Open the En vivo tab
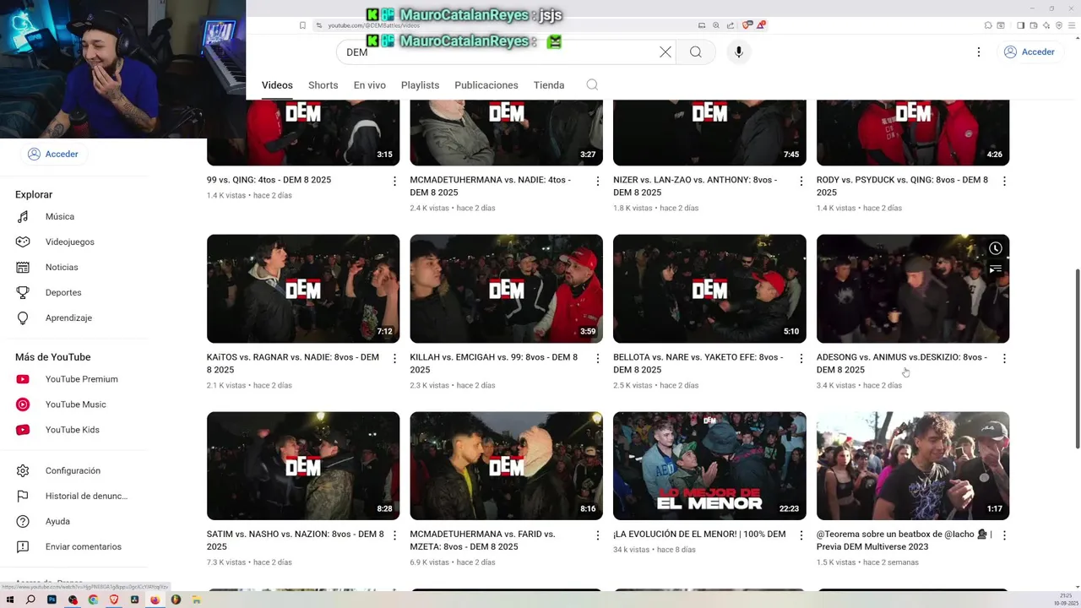The height and width of the screenshot is (608, 1081). coord(369,85)
